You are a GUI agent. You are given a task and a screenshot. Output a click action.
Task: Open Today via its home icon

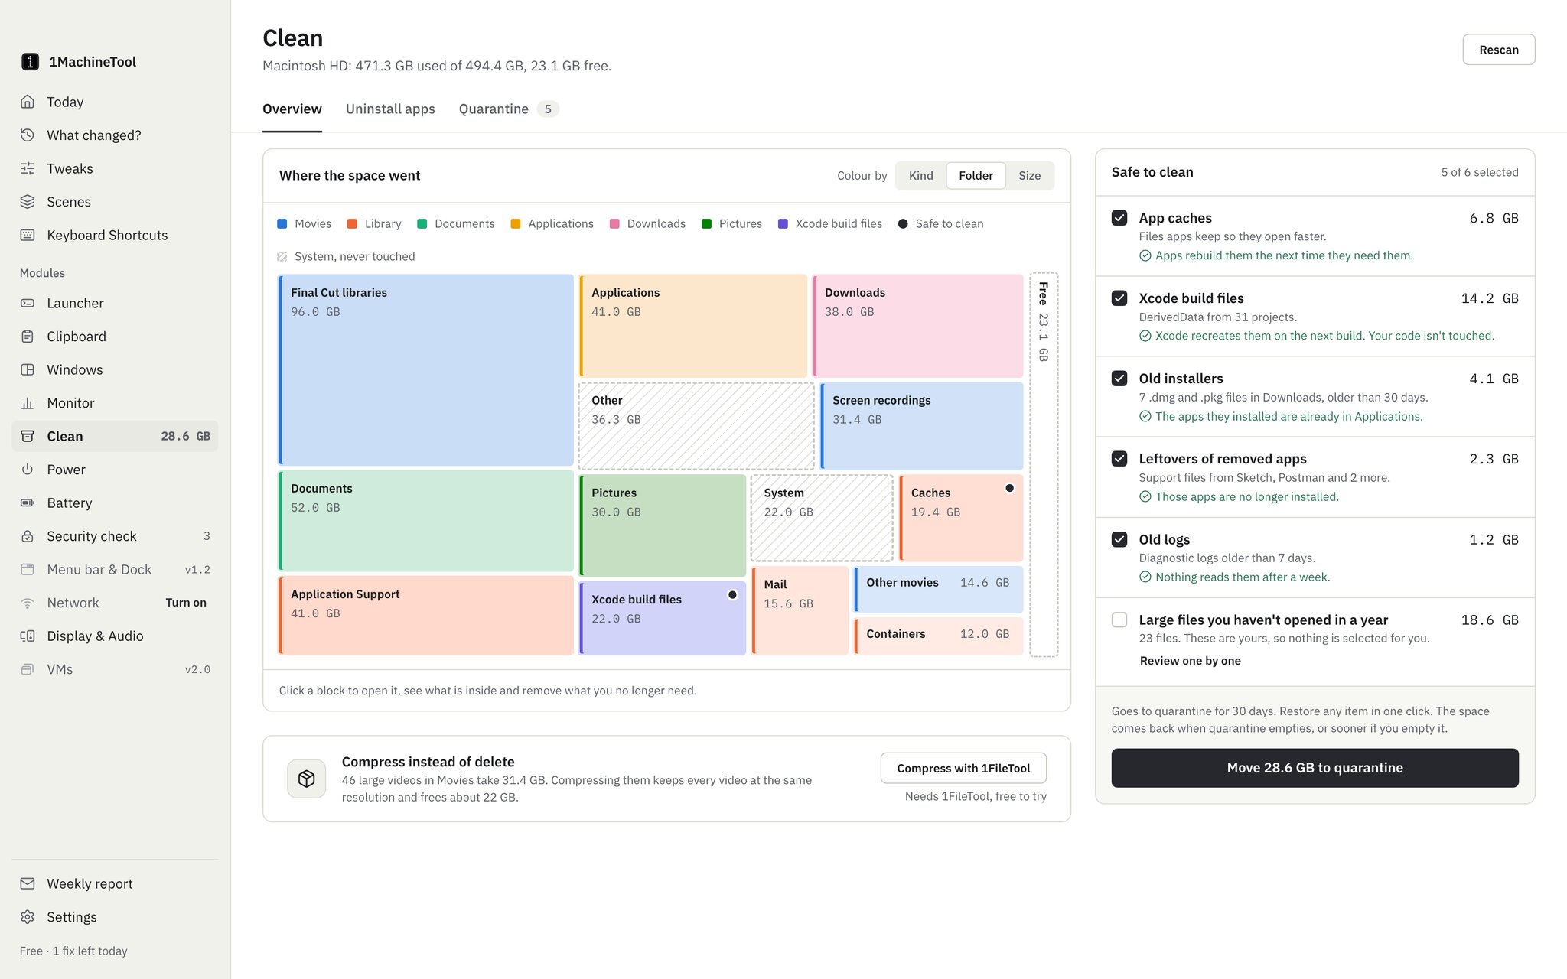pyautogui.click(x=28, y=102)
